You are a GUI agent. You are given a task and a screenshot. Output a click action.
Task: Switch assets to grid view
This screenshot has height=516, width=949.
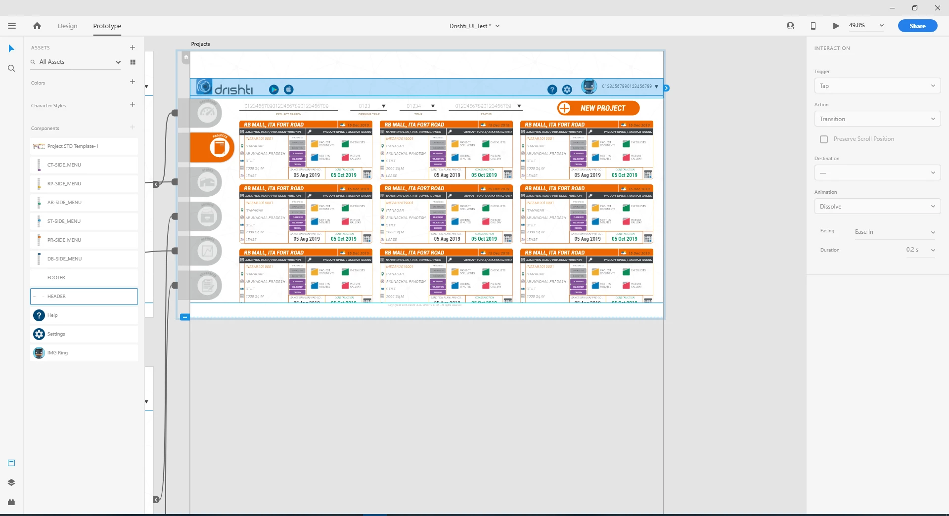point(133,62)
